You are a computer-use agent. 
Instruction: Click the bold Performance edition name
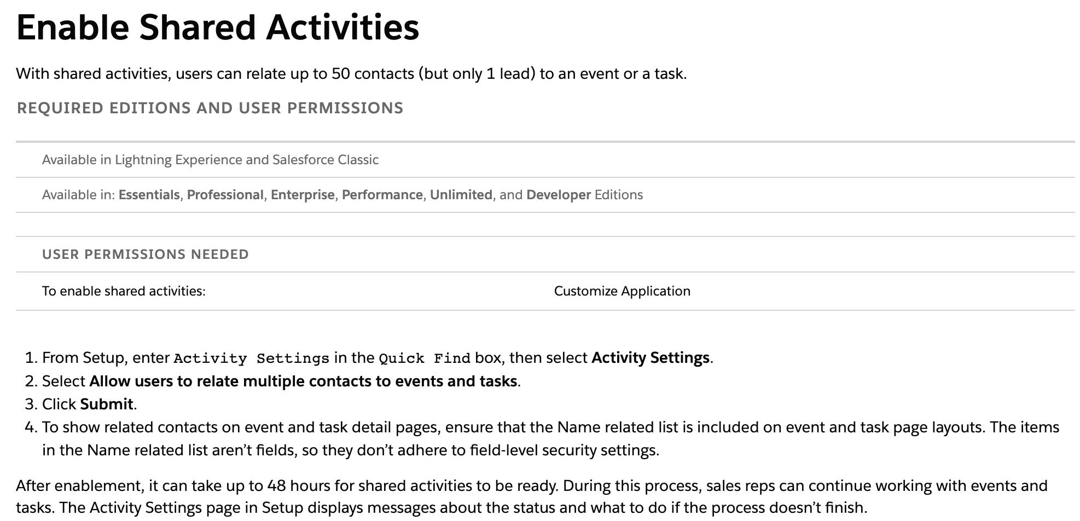click(x=382, y=195)
